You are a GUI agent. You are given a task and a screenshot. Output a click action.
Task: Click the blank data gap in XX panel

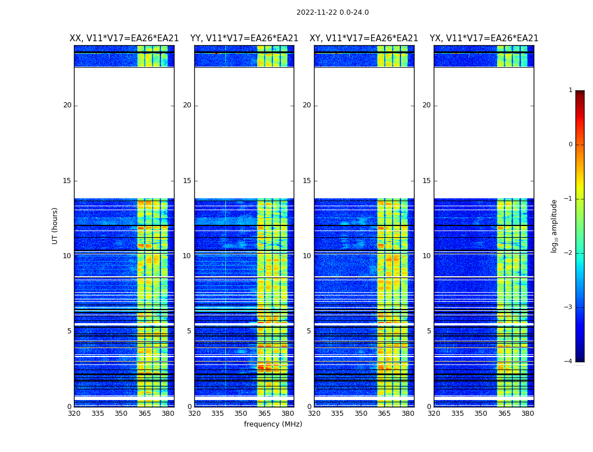pyautogui.click(x=124, y=133)
